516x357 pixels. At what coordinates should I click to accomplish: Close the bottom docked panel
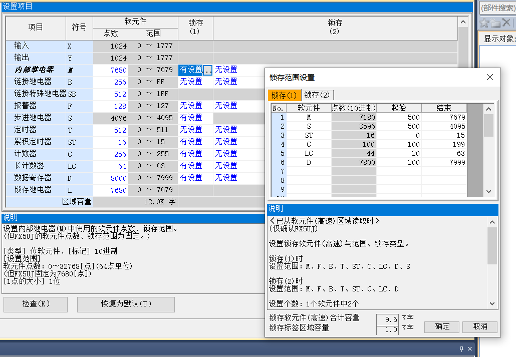(470, 349)
